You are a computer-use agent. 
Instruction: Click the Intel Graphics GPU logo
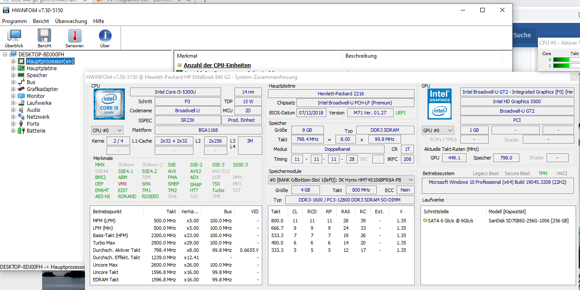(440, 104)
